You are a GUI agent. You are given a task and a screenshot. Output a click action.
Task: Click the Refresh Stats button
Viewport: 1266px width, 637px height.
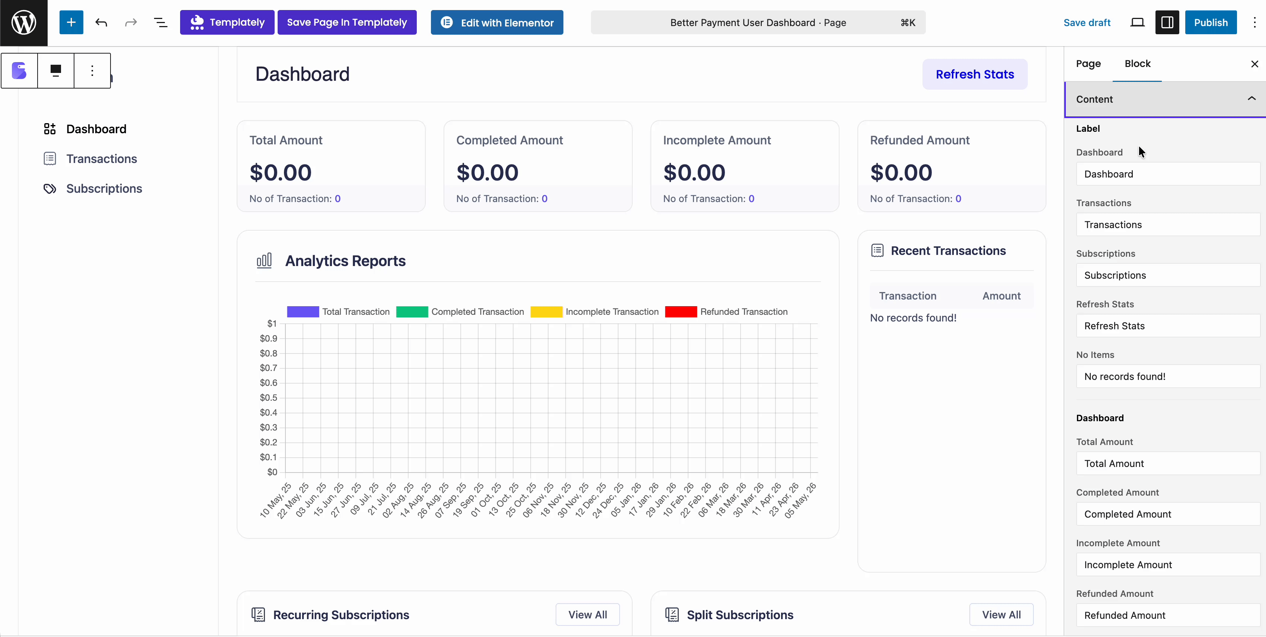tap(975, 74)
